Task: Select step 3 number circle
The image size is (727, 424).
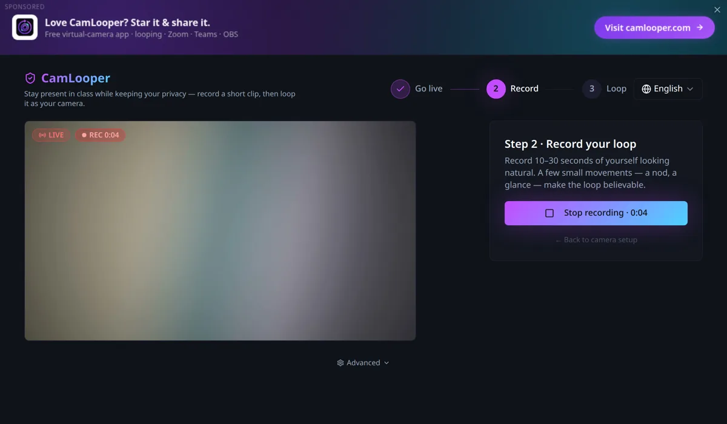Action: pyautogui.click(x=592, y=88)
